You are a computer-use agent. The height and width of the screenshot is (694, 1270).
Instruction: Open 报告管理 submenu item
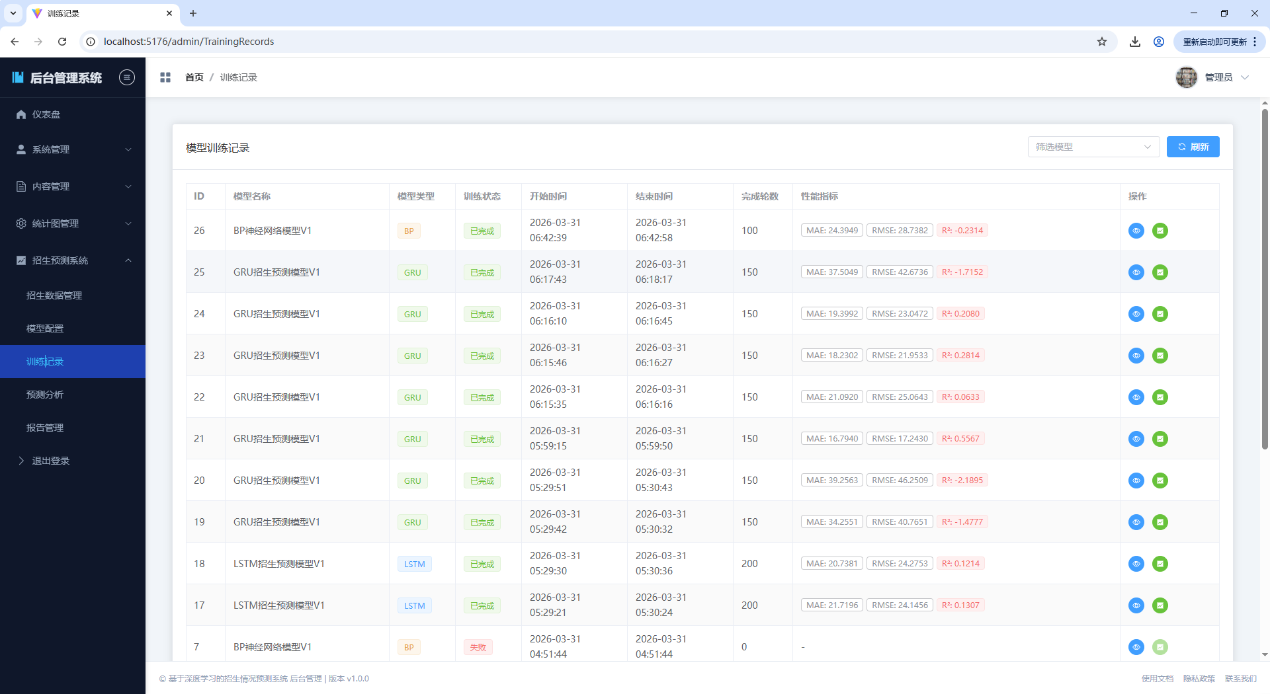pos(73,428)
